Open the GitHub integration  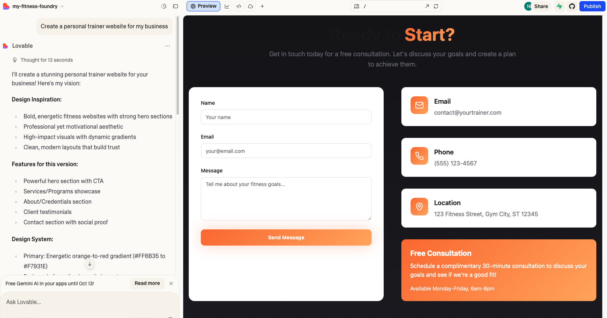(x=572, y=6)
